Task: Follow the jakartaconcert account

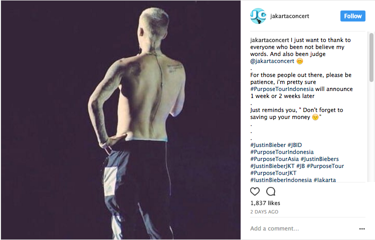Action: click(x=353, y=16)
